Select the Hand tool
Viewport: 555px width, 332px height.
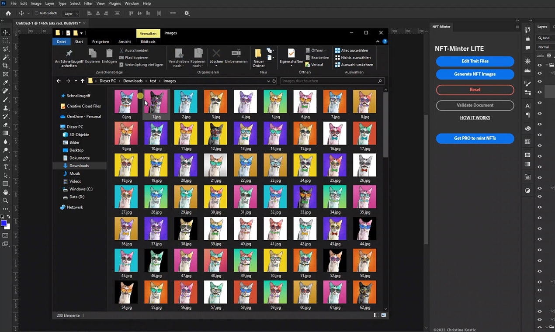point(6,192)
